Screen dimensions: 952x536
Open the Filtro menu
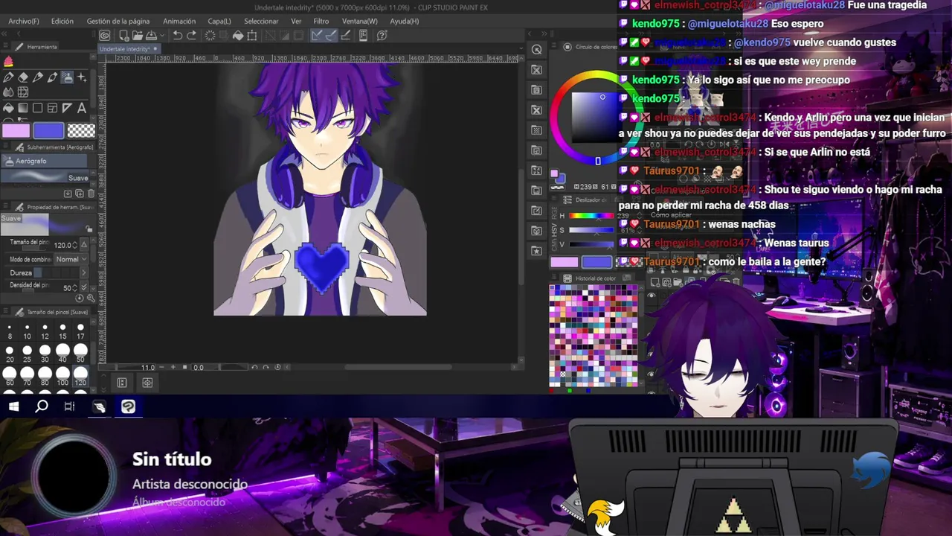[x=321, y=22]
